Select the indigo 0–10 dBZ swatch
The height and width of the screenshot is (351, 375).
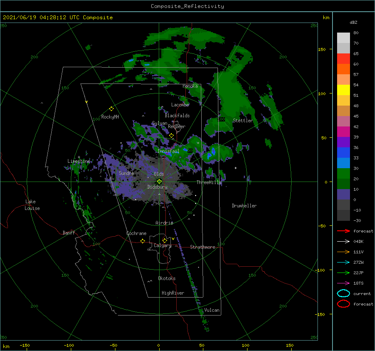[343, 194]
